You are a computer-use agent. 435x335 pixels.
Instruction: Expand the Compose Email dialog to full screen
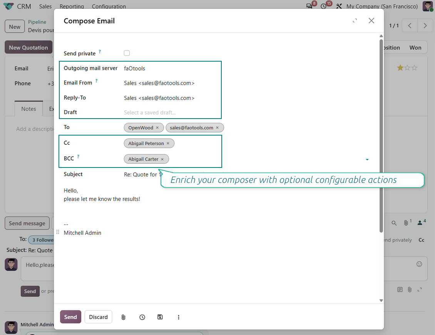click(355, 20)
